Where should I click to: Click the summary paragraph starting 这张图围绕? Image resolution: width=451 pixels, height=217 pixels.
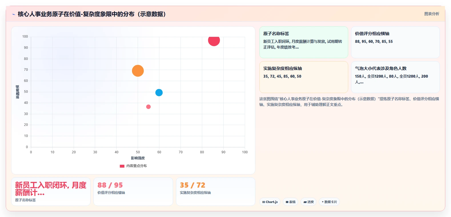point(349,102)
